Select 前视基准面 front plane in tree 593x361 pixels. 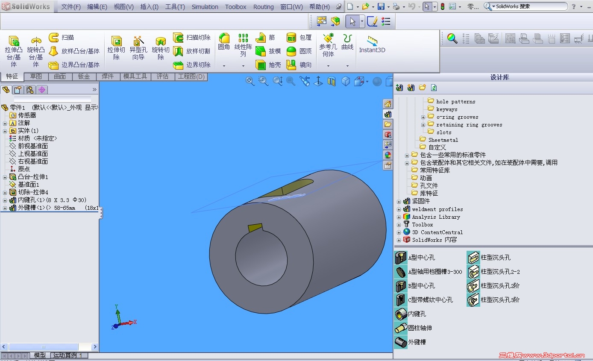click(x=29, y=146)
